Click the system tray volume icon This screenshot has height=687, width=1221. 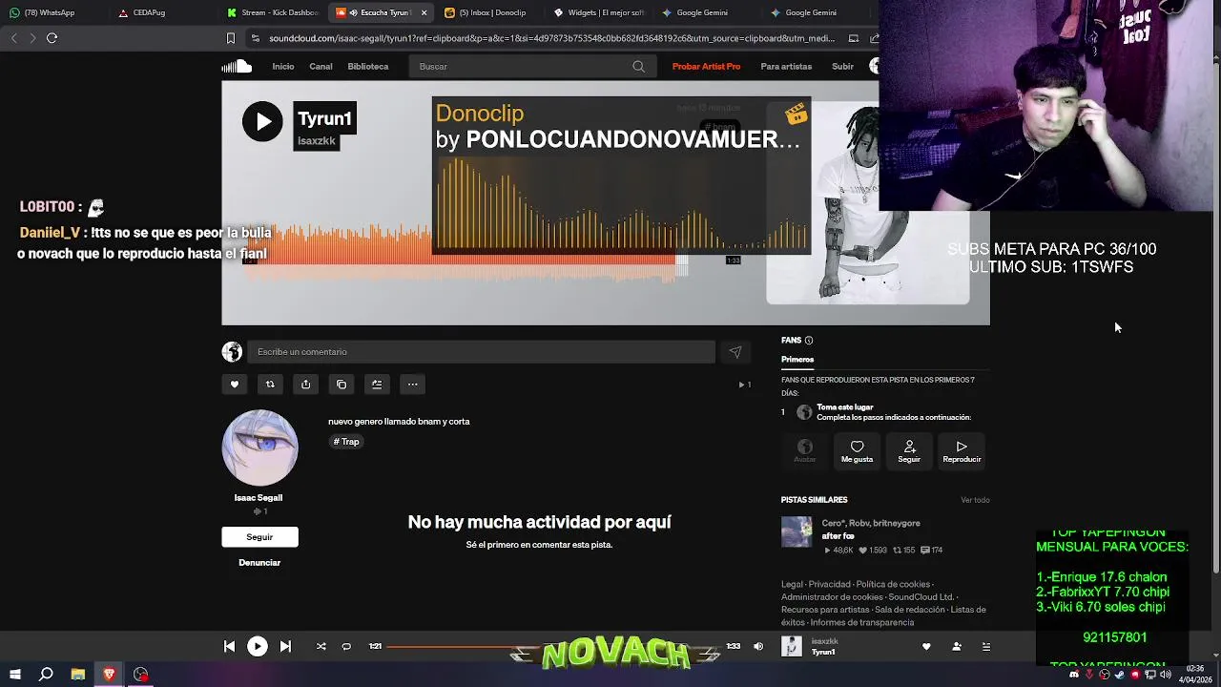coord(1165,675)
